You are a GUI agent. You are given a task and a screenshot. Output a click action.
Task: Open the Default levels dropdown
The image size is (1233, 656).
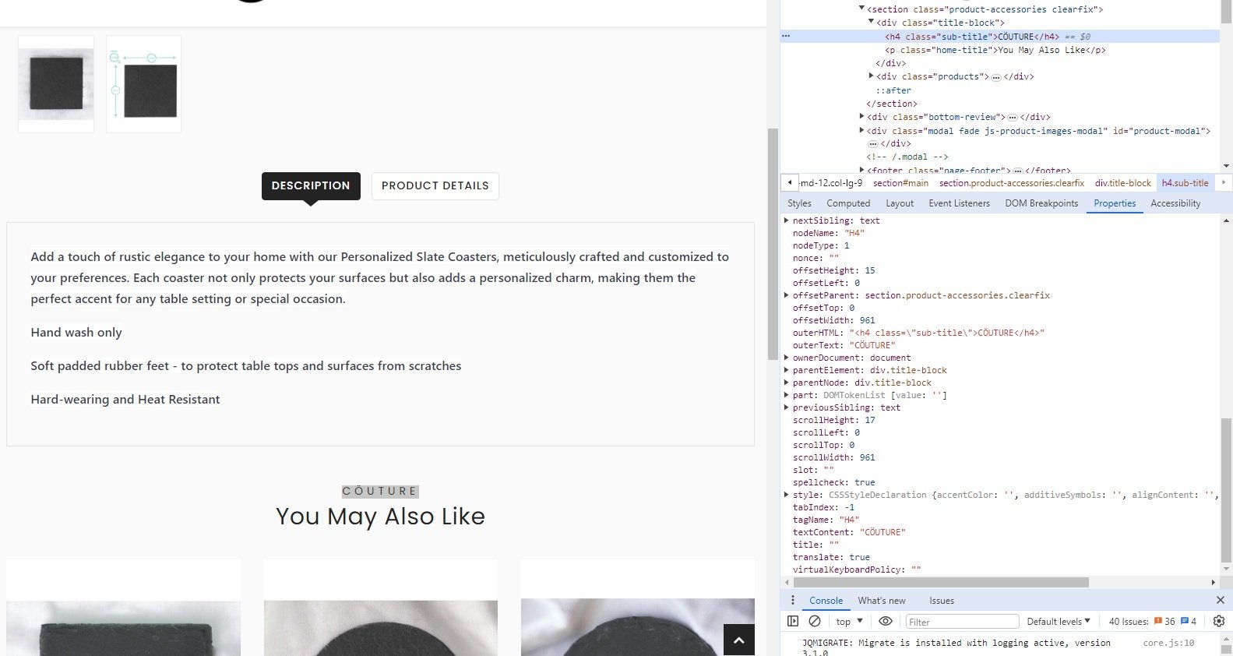pos(1059,621)
